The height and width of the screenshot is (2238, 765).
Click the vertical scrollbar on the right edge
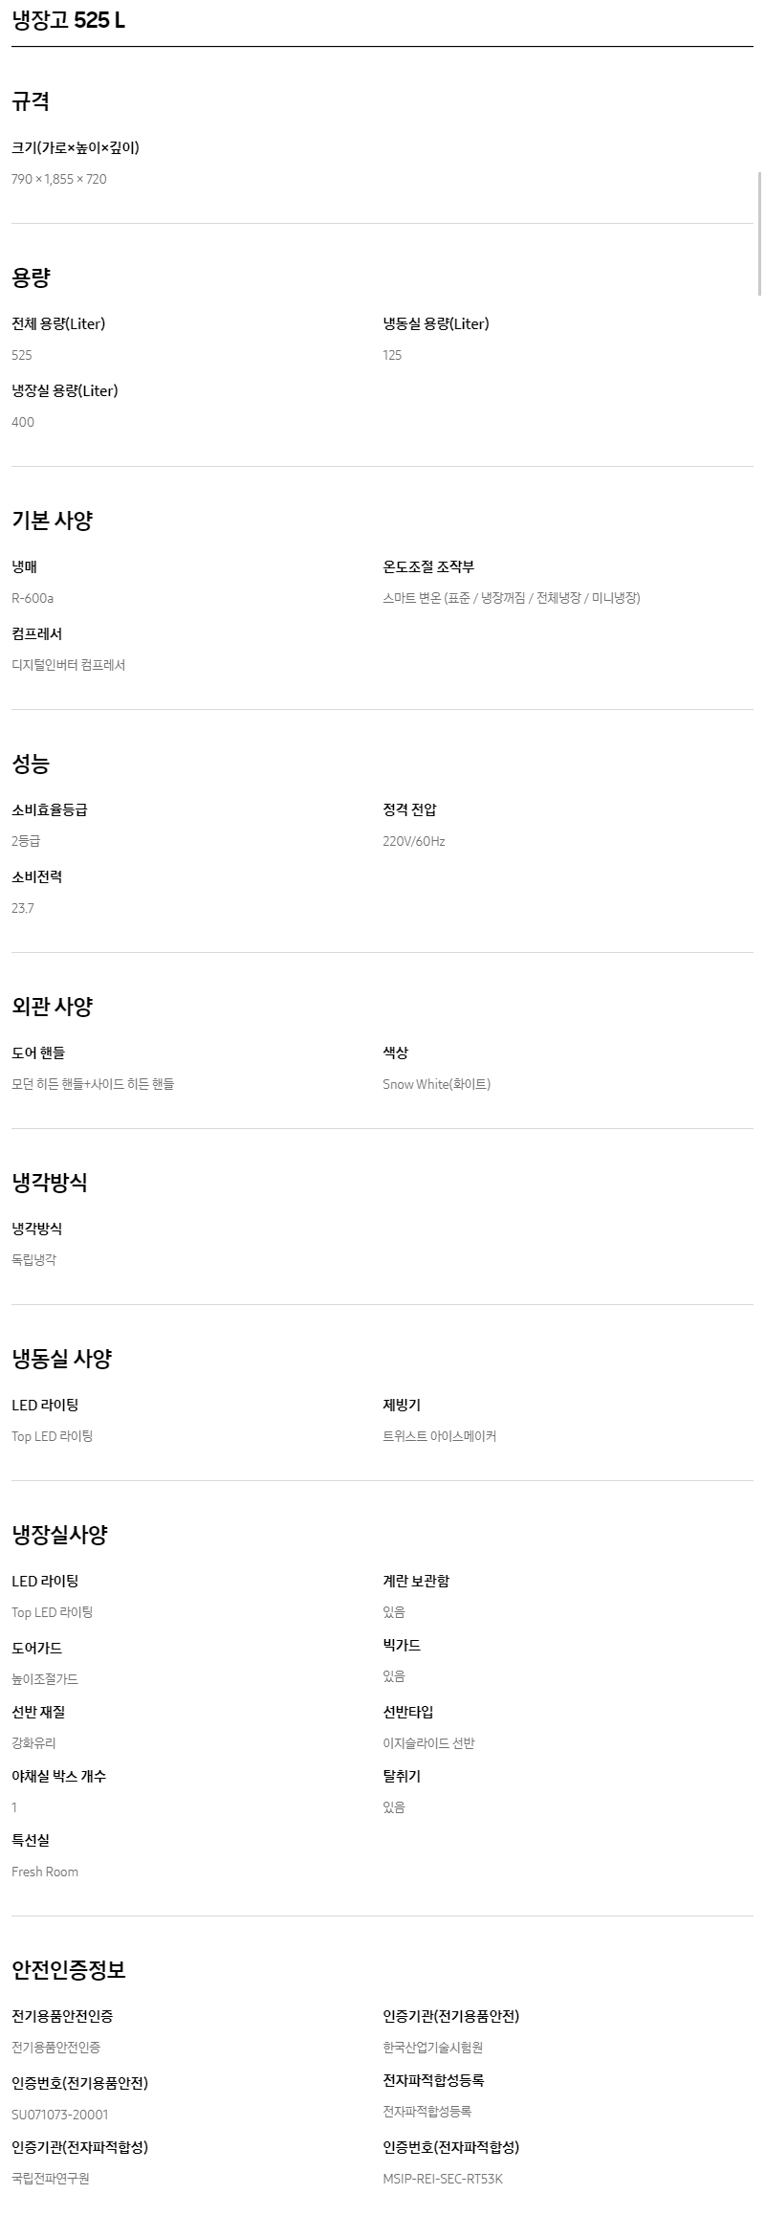(760, 234)
